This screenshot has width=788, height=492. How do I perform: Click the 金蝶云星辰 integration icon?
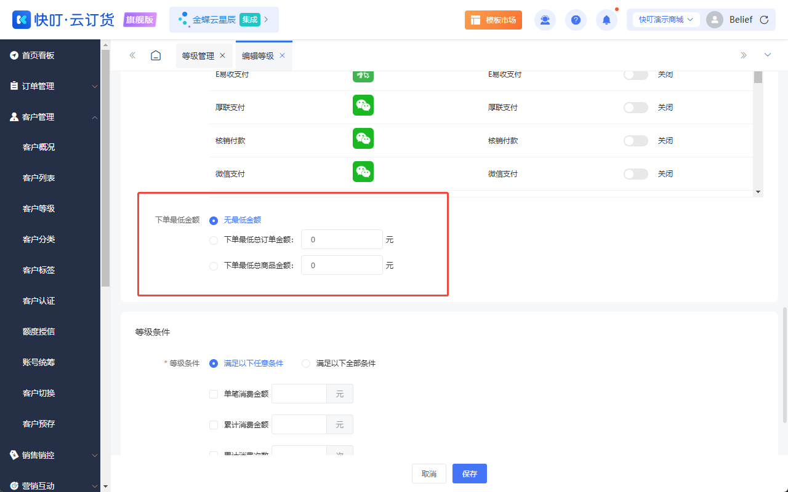pyautogui.click(x=183, y=20)
